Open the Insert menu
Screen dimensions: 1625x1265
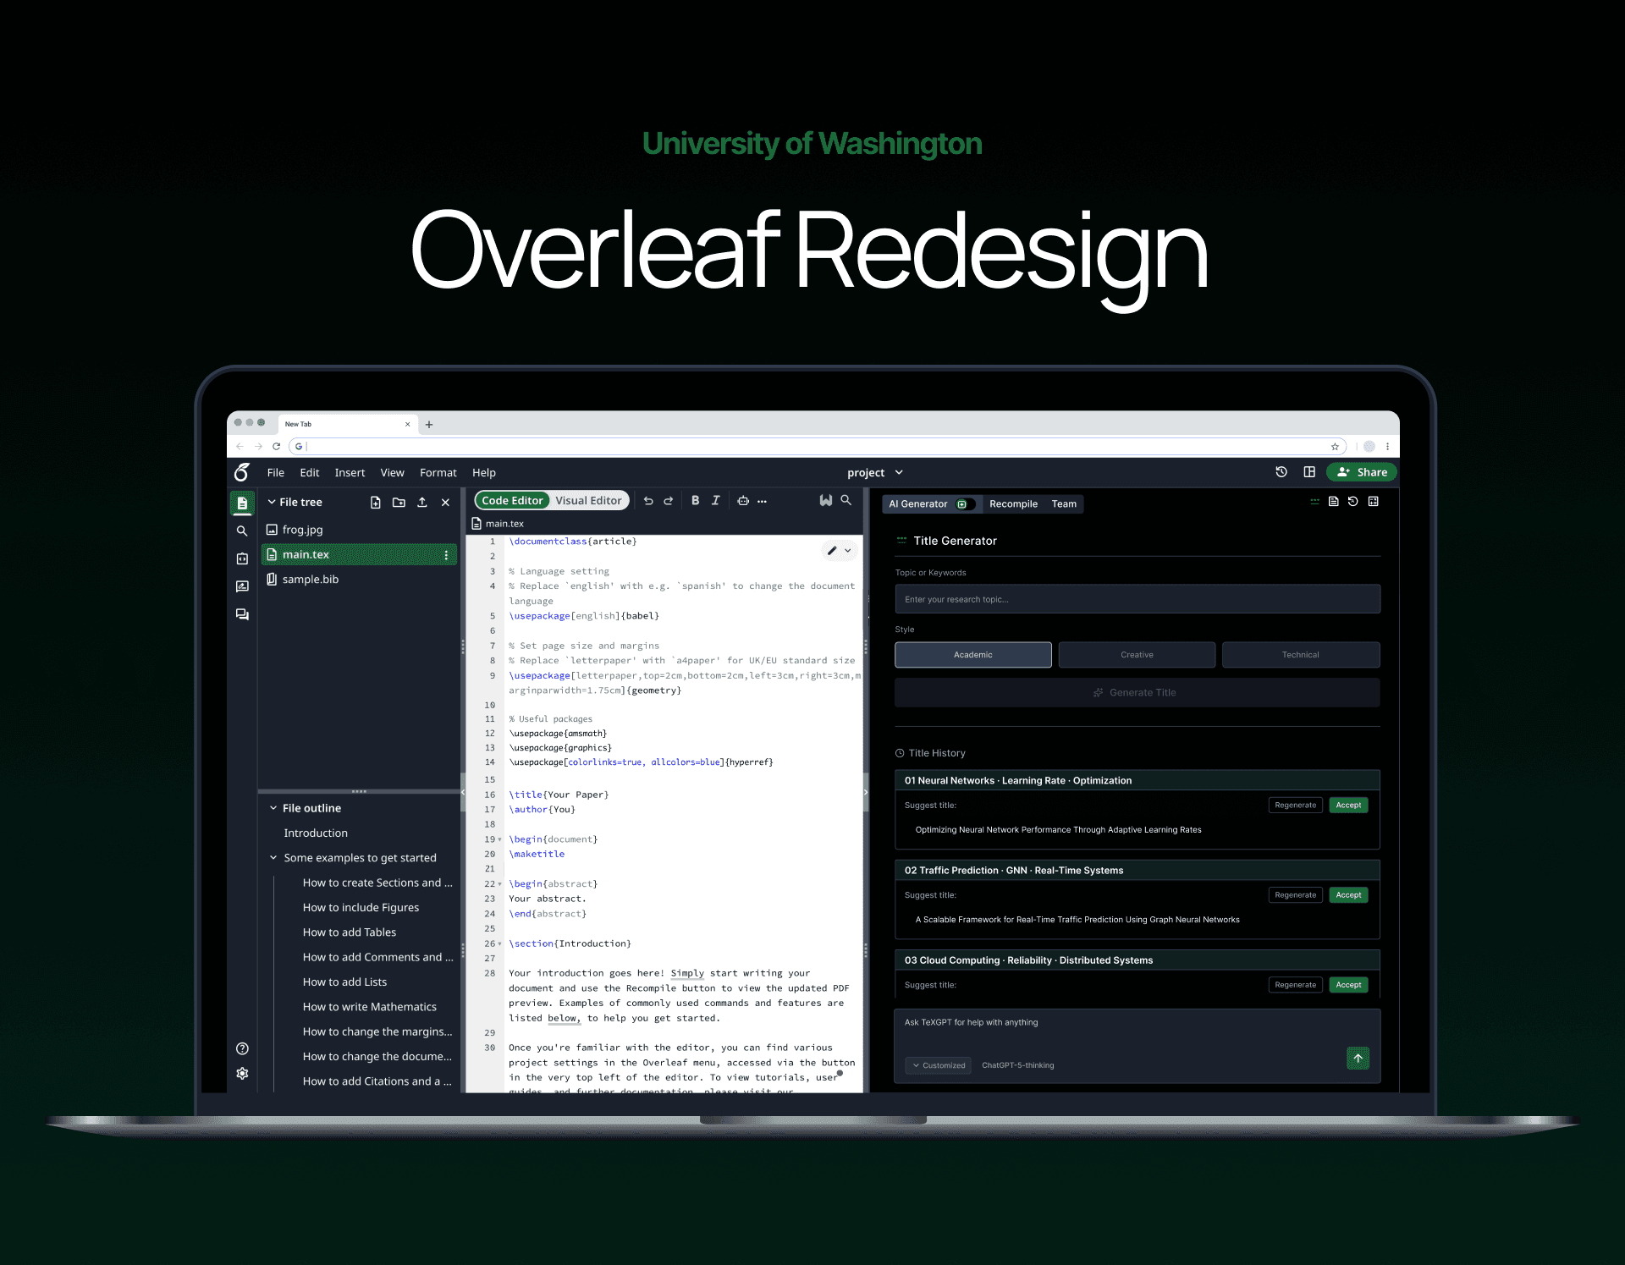click(350, 472)
